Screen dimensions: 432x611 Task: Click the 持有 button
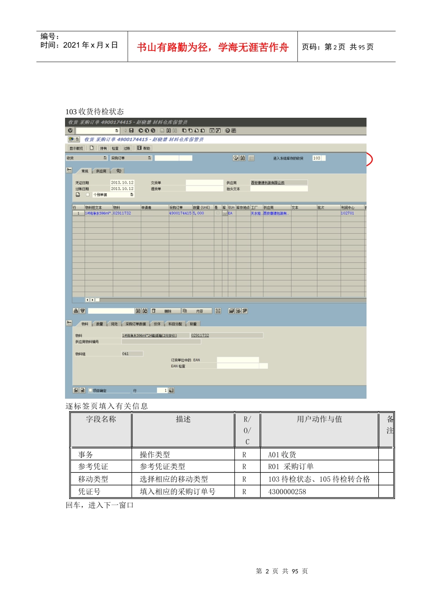click(103, 148)
